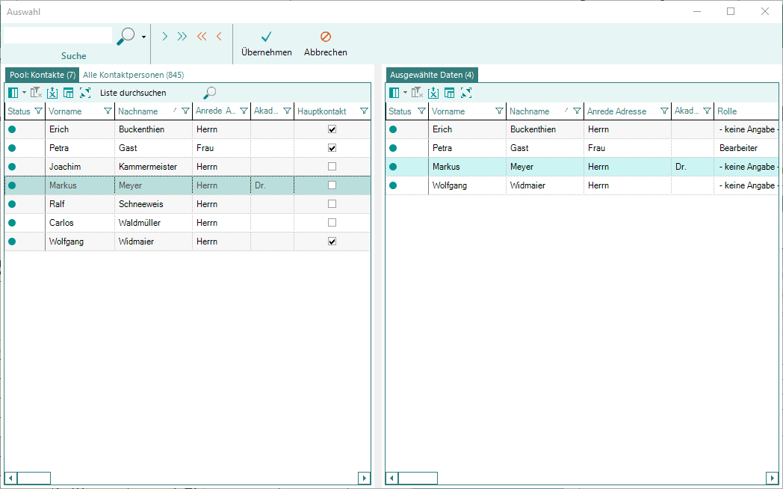Select Kammermeister in left pool list
The height and width of the screenshot is (489, 783).
[148, 167]
